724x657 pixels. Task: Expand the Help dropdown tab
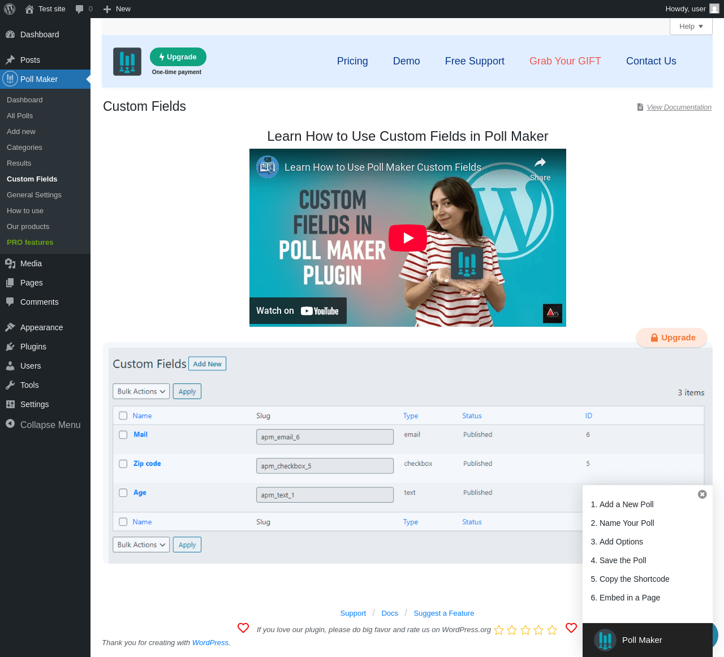pyautogui.click(x=691, y=27)
